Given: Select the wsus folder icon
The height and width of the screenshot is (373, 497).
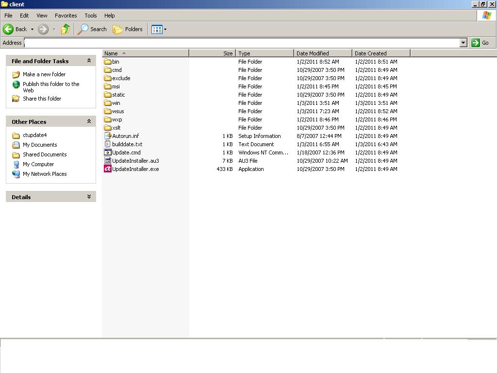Looking at the screenshot, I should [x=108, y=111].
